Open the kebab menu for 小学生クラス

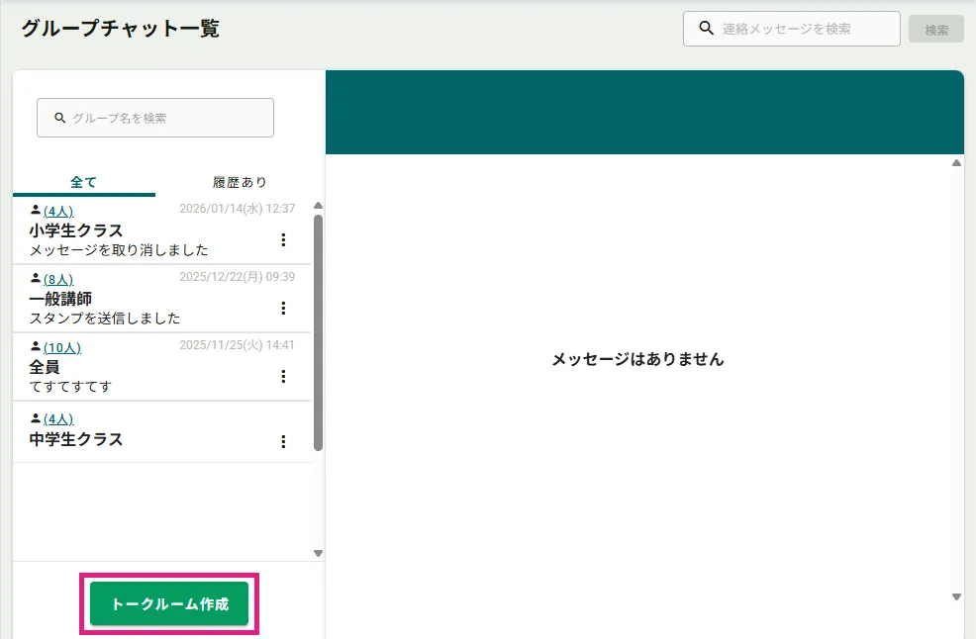[x=283, y=239]
